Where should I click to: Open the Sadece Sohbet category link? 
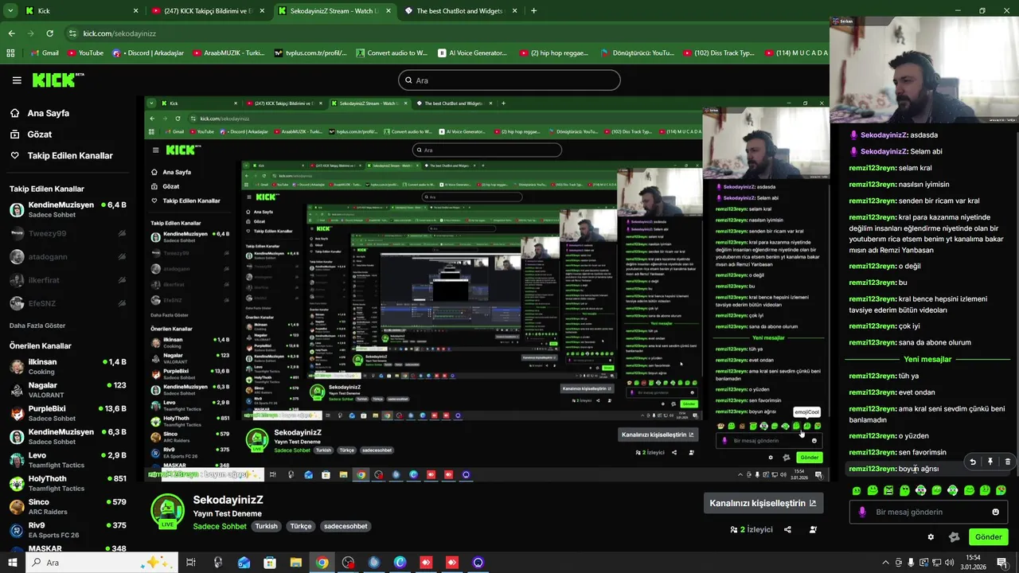click(220, 526)
